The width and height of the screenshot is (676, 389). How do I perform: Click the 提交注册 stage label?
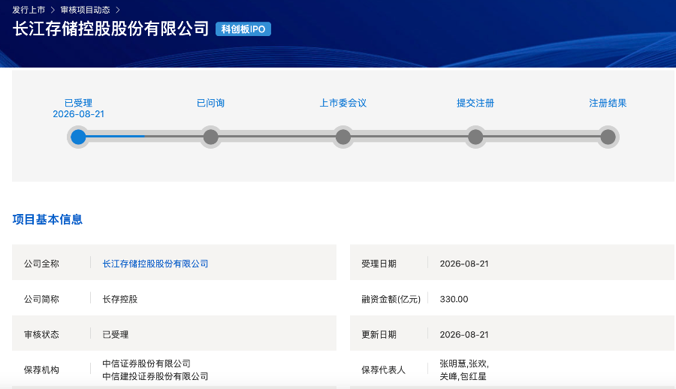[475, 103]
